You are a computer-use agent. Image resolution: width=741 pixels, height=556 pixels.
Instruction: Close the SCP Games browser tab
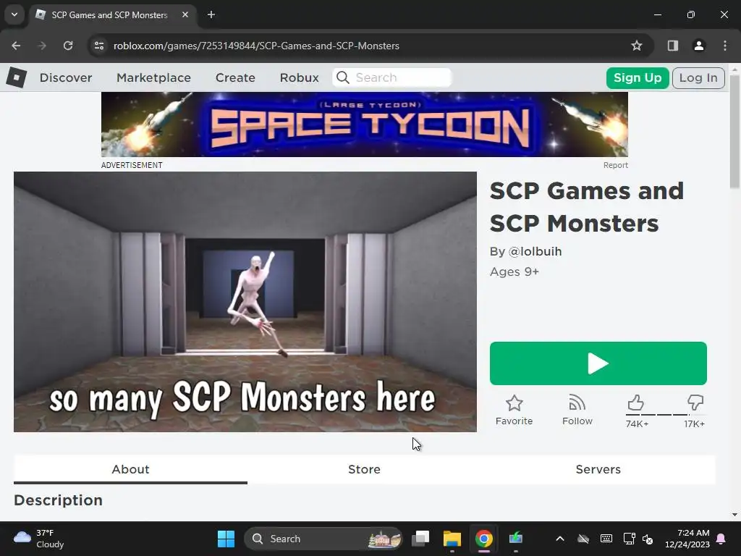[x=185, y=14]
